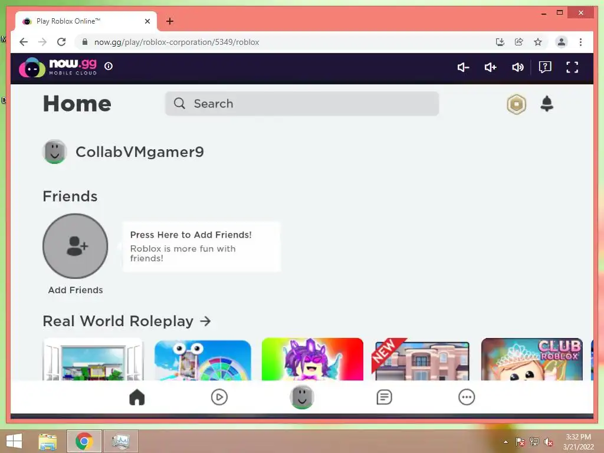Viewport: 604px width, 453px height.
Task: Raise volume with the volume plus icon
Action: click(x=490, y=67)
